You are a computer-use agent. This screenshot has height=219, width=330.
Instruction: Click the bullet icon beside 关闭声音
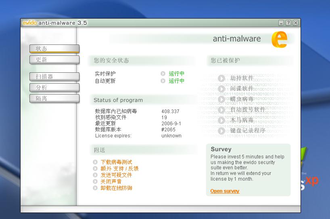coord(95,181)
